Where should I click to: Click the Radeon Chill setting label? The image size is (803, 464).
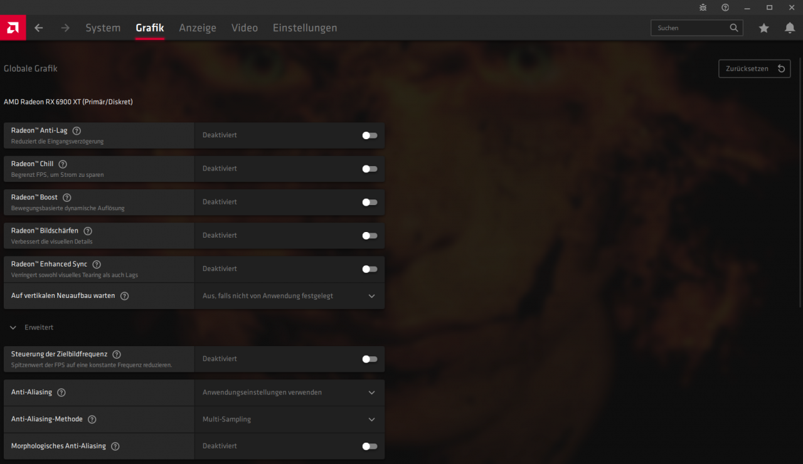33,164
